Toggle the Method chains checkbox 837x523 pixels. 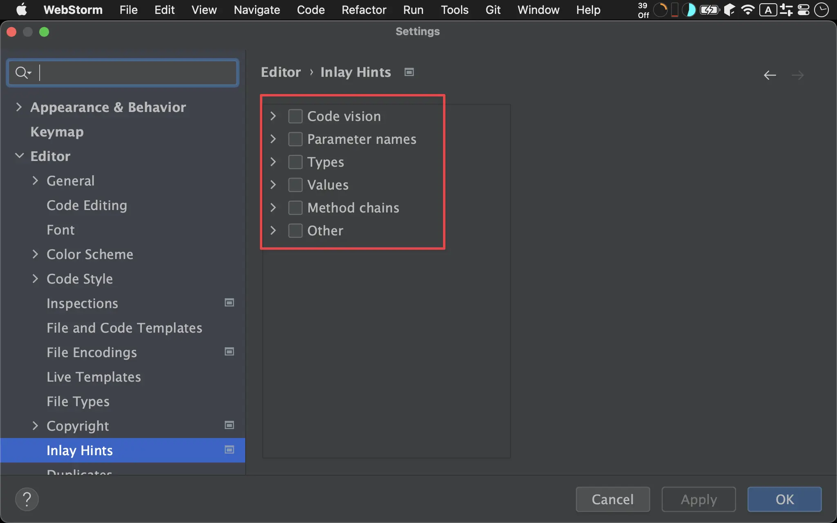click(295, 208)
